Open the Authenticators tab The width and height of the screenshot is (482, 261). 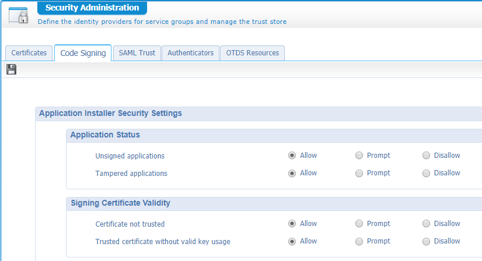[190, 53]
